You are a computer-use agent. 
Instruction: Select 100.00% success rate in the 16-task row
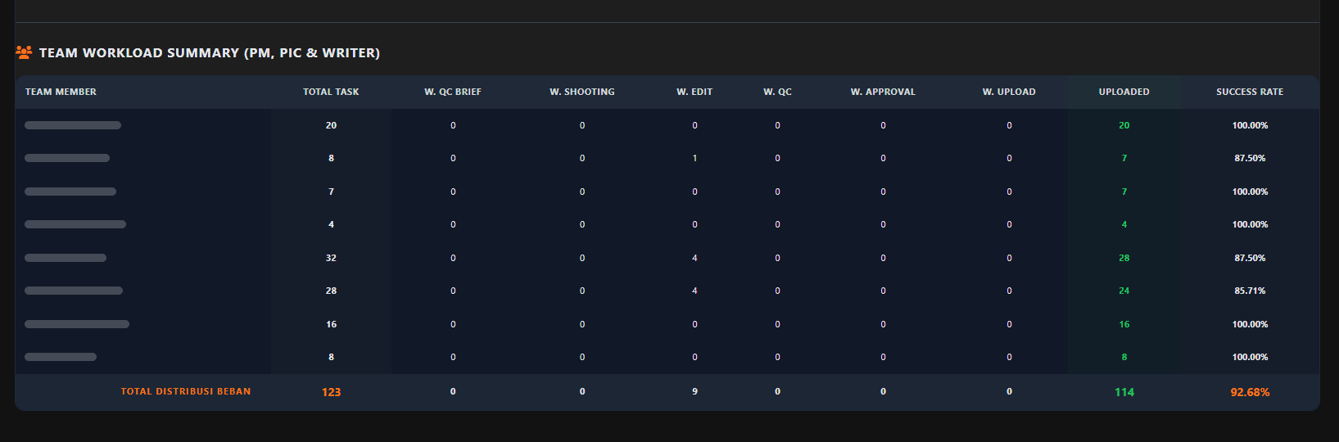tap(1250, 324)
